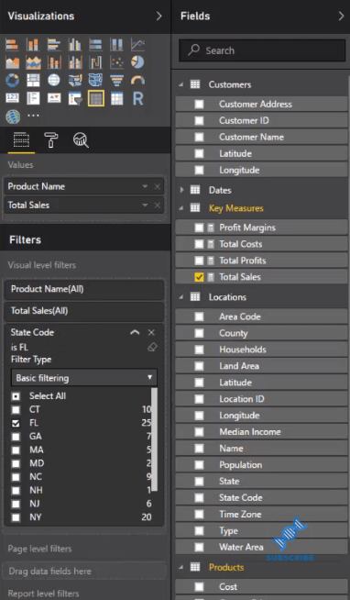Tick the Total Profits field checkbox
This screenshot has height=600, width=350.
(x=199, y=261)
